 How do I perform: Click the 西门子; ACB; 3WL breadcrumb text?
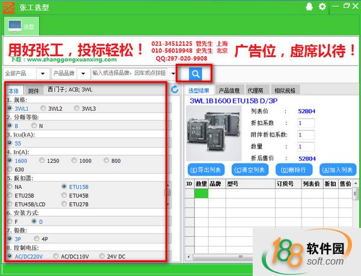[x=70, y=90]
